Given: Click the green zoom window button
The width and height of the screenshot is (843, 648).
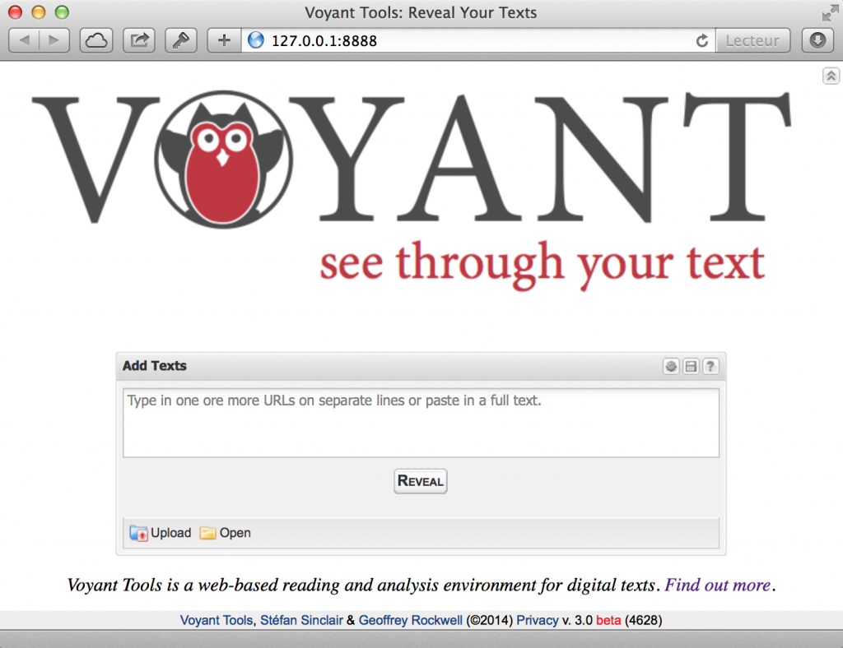Looking at the screenshot, I should pos(62,12).
